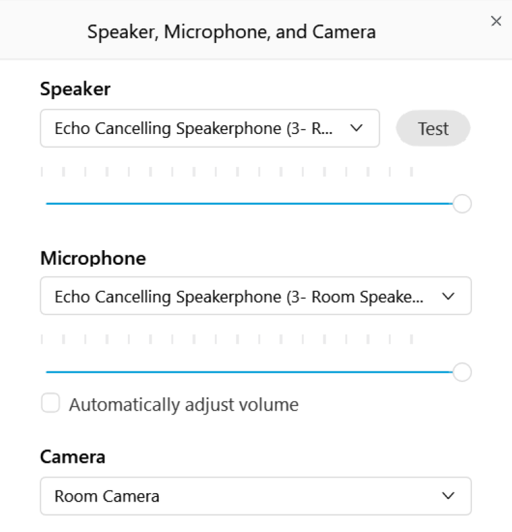Viewport: 512px width, 532px height.
Task: Click the Speaker section heading
Action: 75,89
